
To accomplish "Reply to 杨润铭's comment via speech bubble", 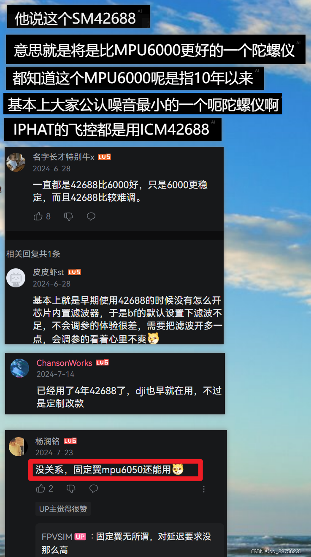I will [x=94, y=489].
